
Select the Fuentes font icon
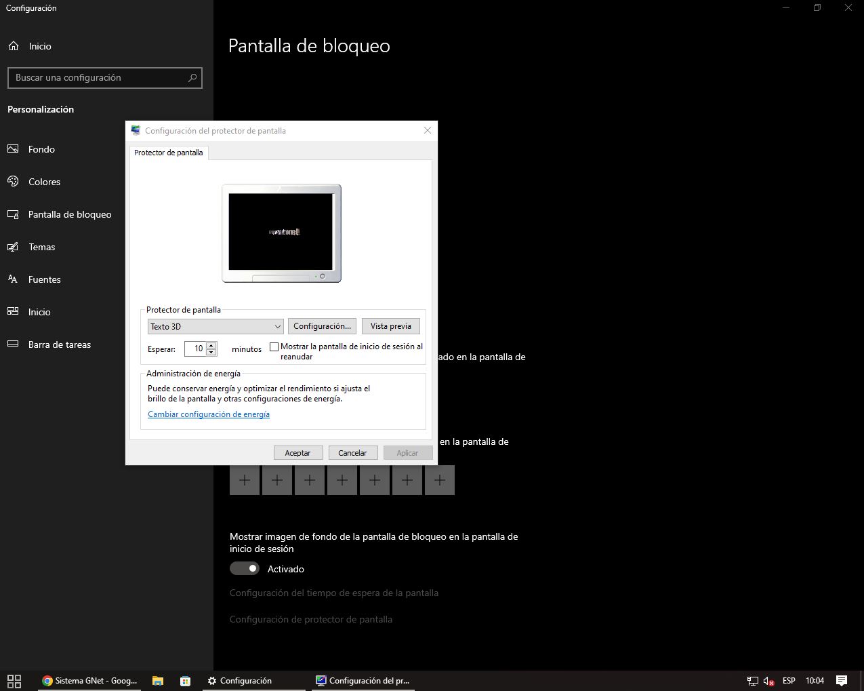coord(13,279)
